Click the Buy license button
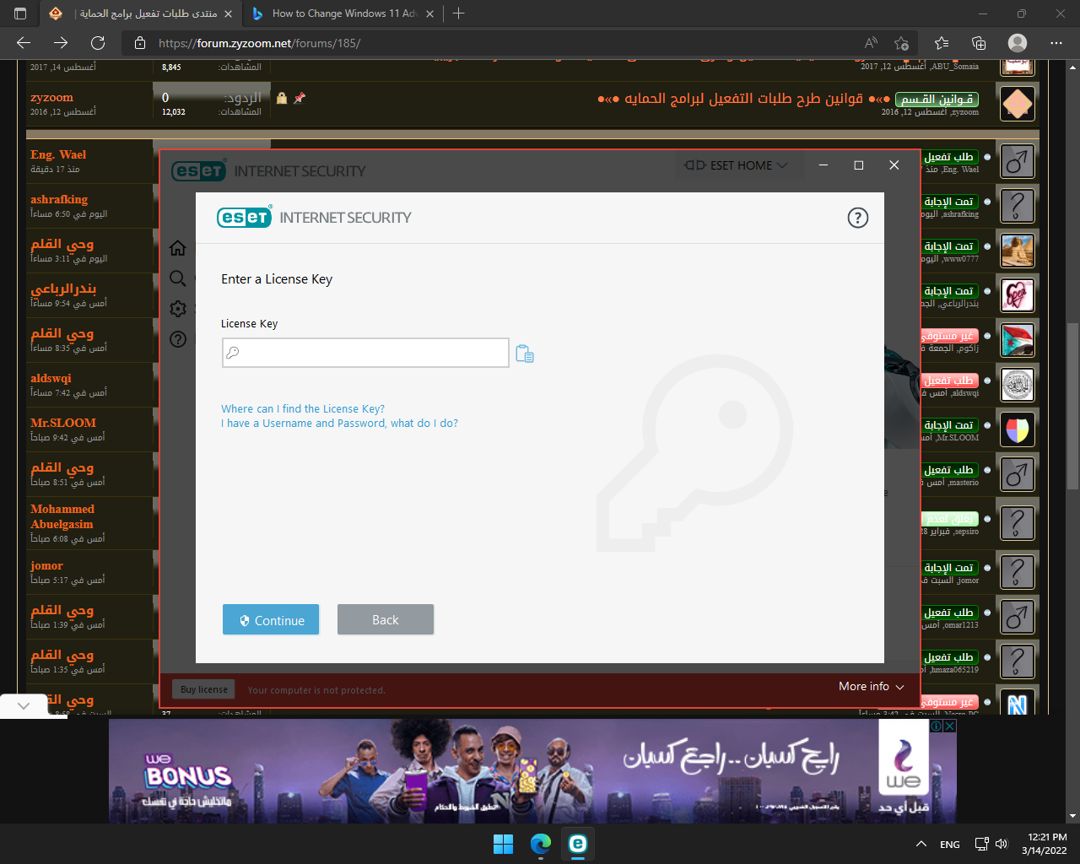 (203, 689)
